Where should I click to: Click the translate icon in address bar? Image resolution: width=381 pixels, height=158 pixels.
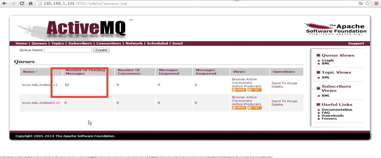tap(361, 3)
